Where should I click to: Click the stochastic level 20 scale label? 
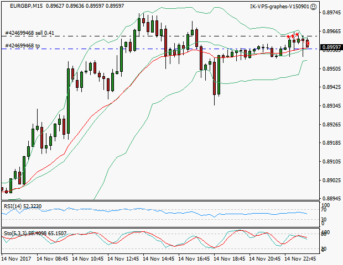[x=325, y=248]
